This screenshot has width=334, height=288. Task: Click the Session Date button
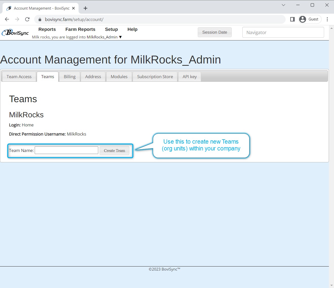coord(215,32)
